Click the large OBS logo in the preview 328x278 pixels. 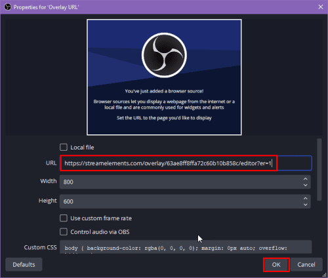[x=164, y=55]
